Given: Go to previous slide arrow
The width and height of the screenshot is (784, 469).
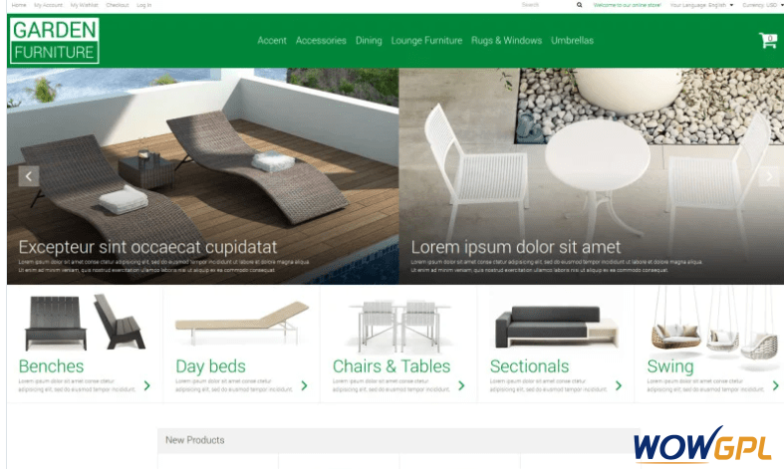Looking at the screenshot, I should [x=29, y=176].
